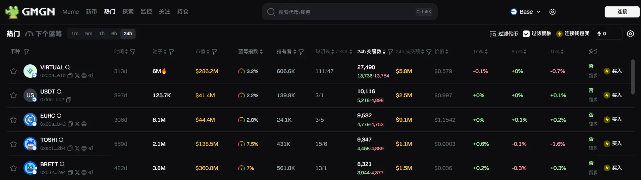Open the 时间 column filter funnel
This screenshot has height=180, width=641.
[x=133, y=52]
